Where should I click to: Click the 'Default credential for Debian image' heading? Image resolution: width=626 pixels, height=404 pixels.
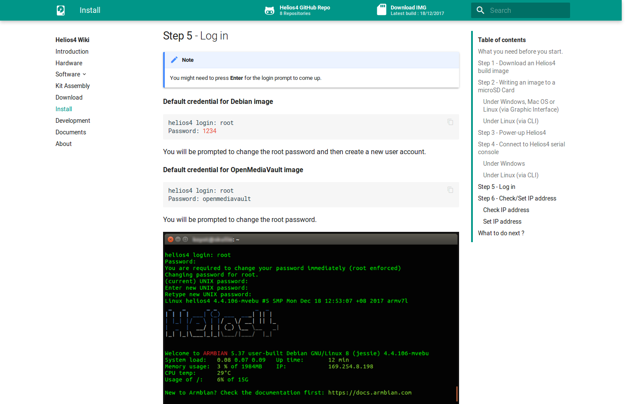218,102
